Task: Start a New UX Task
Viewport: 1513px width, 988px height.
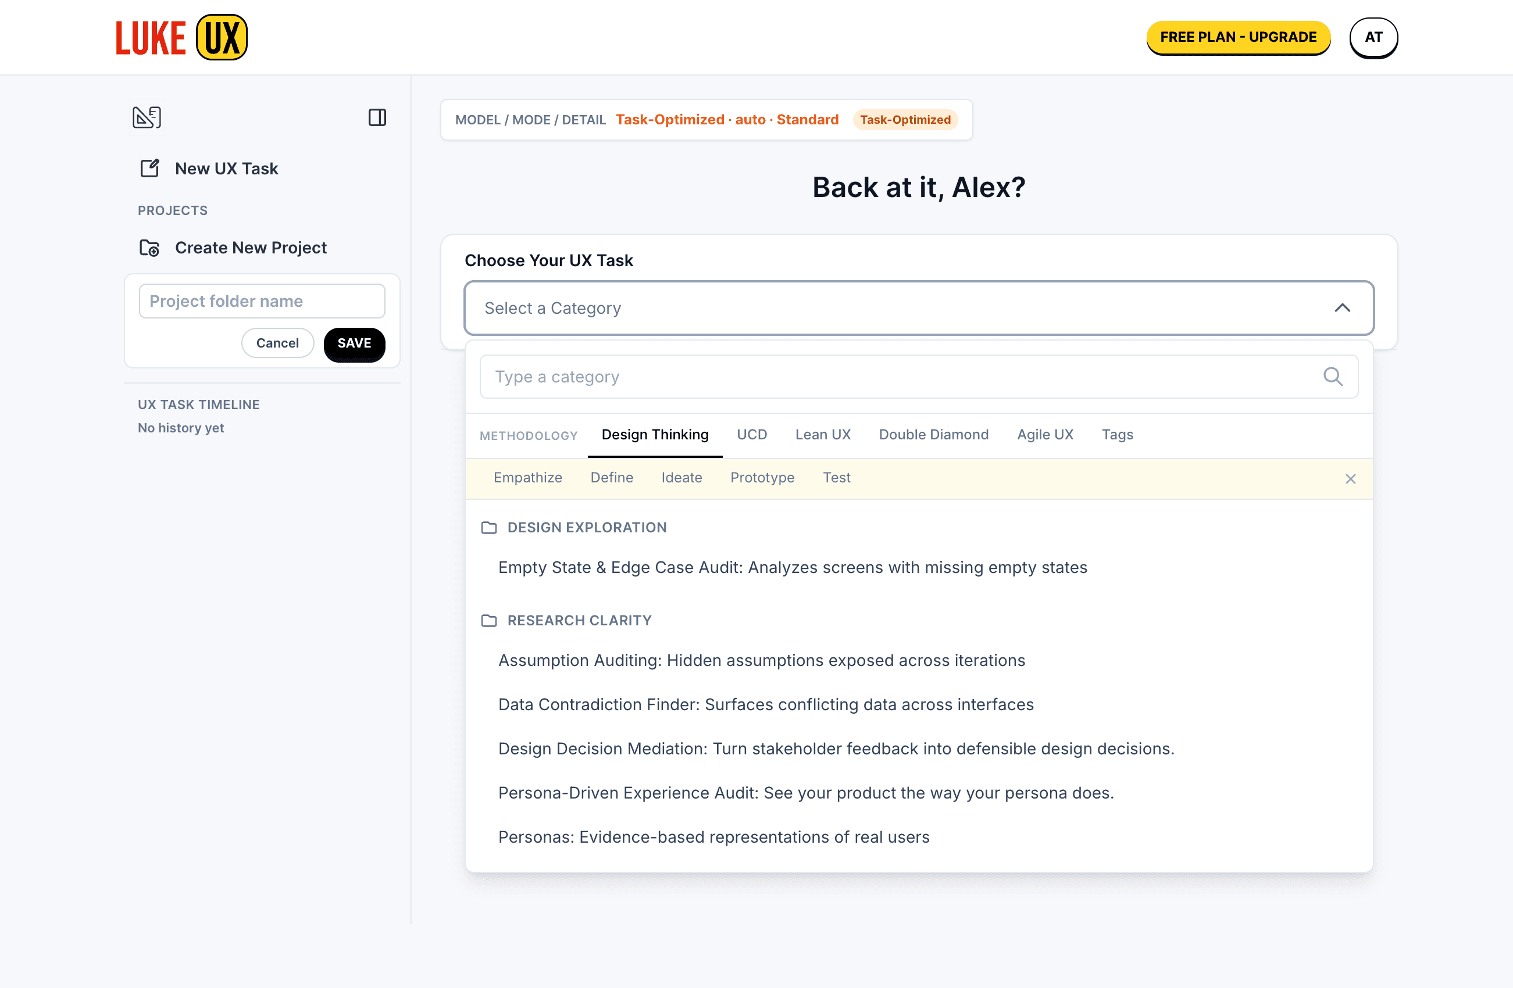Action: click(226, 169)
